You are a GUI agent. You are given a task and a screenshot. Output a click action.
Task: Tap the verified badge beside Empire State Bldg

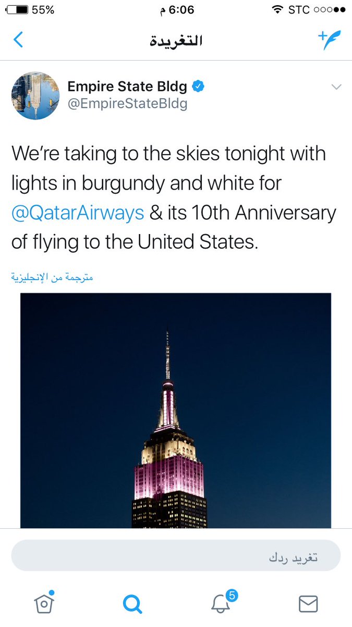(x=198, y=86)
